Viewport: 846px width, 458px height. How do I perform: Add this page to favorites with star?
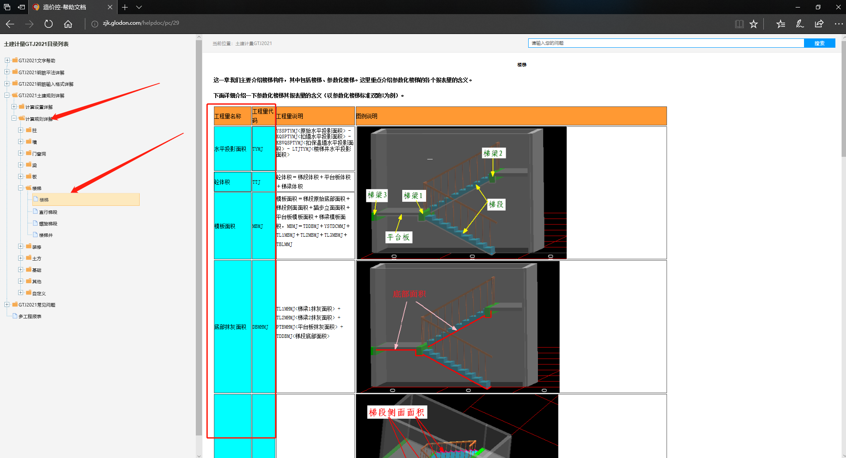(754, 24)
